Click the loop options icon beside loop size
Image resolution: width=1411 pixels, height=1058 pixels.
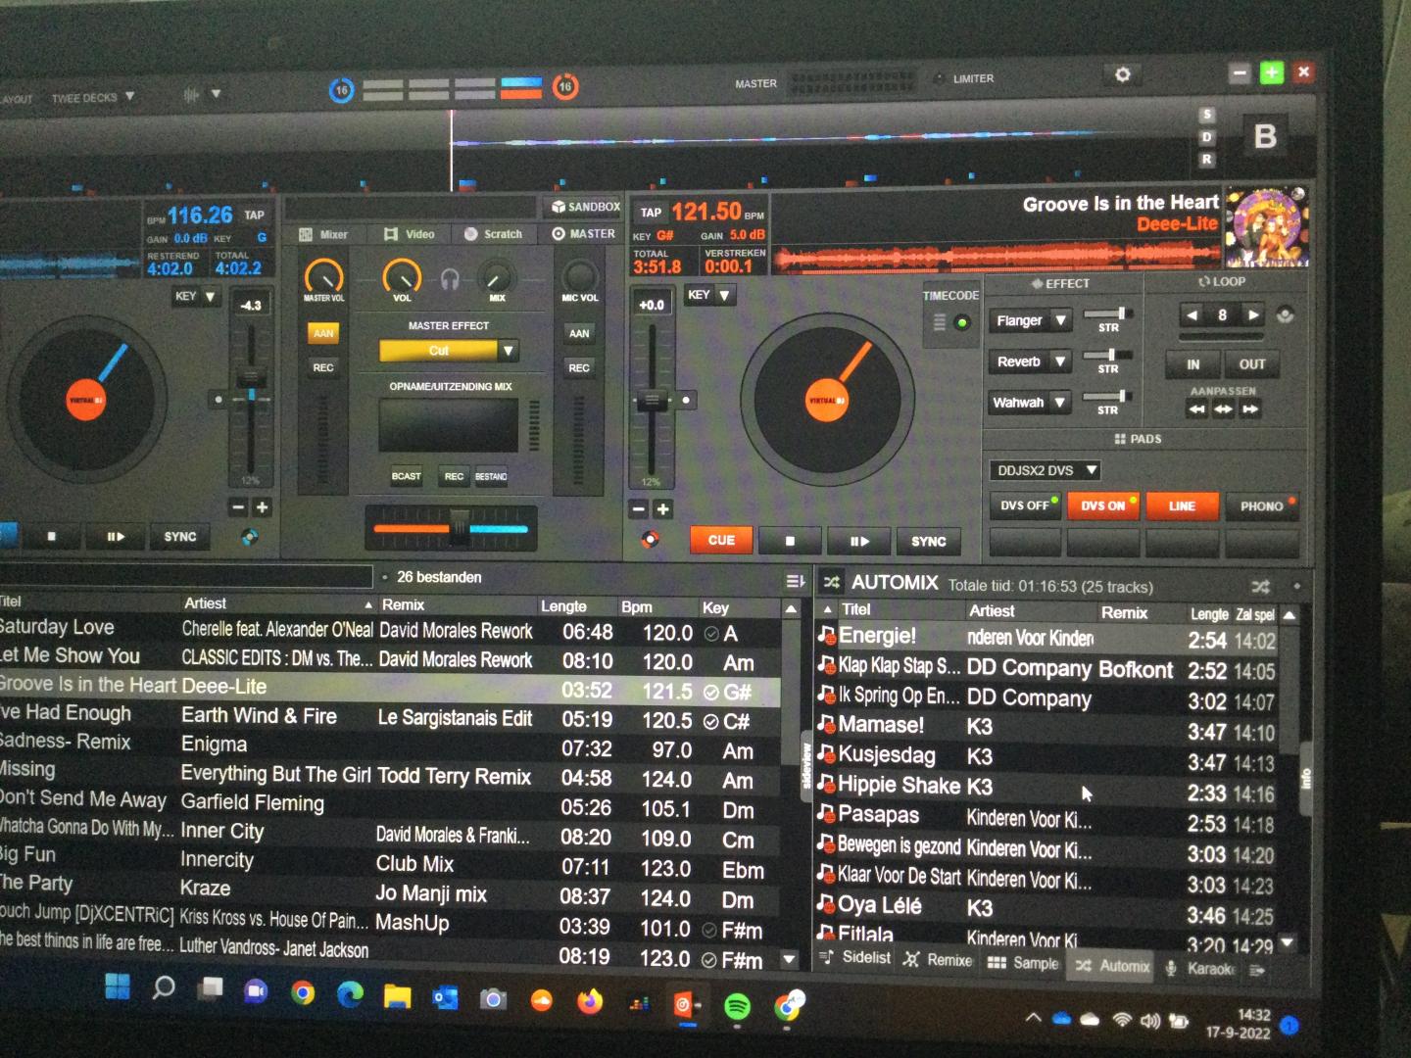pos(1286,315)
